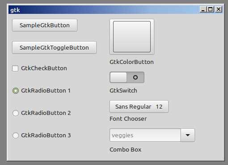Click the SampleGtkButton button
Screen dimensions: 228x165
click(x=45, y=25)
